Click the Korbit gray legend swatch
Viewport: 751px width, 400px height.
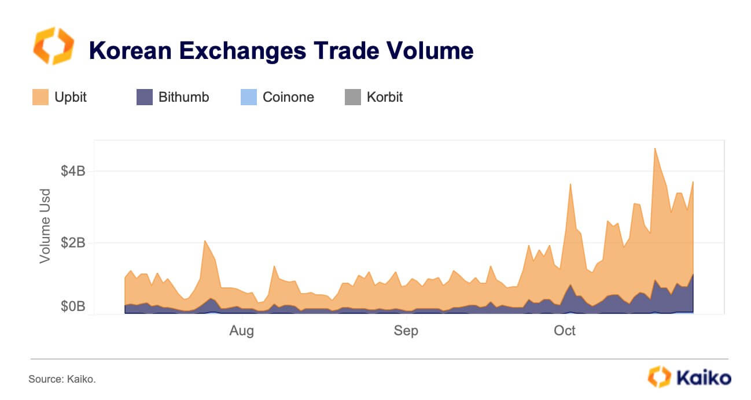click(x=352, y=97)
